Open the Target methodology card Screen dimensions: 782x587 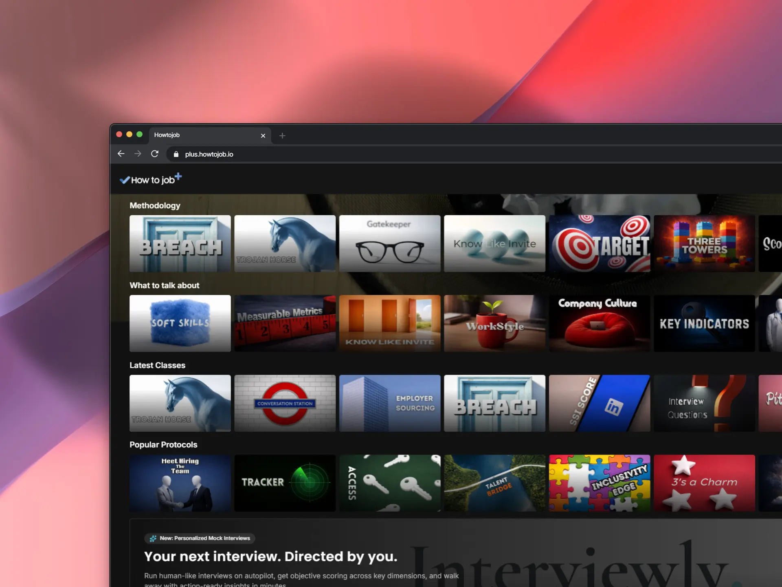(599, 243)
